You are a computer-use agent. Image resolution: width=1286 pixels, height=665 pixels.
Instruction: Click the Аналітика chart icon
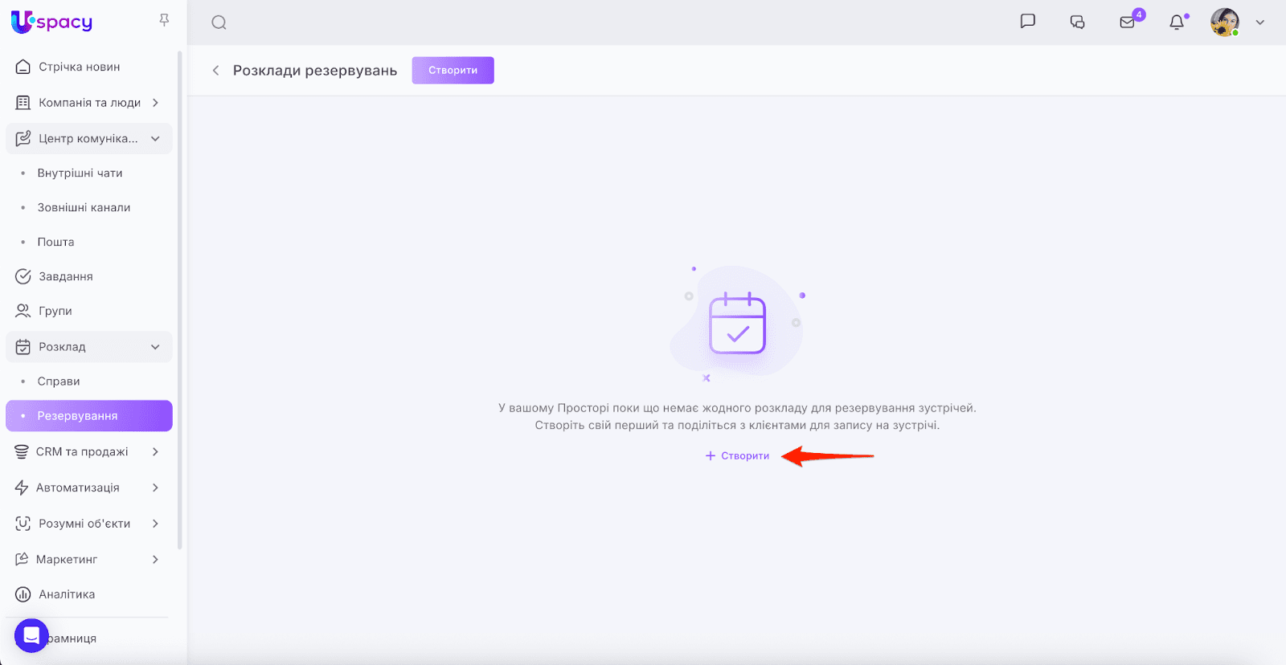click(x=23, y=594)
